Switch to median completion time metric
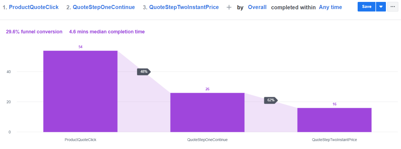401x149 pixels. tap(107, 32)
